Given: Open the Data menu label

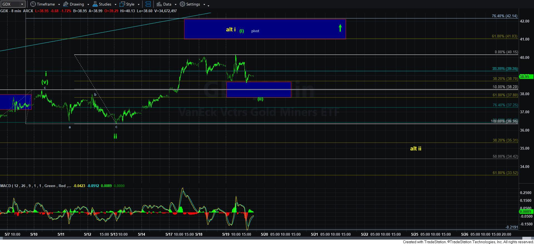Looking at the screenshot, I should click(x=167, y=4).
